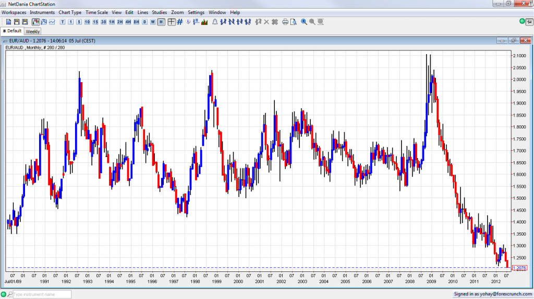
Task: Open the Chart Type menu
Action: tap(70, 12)
